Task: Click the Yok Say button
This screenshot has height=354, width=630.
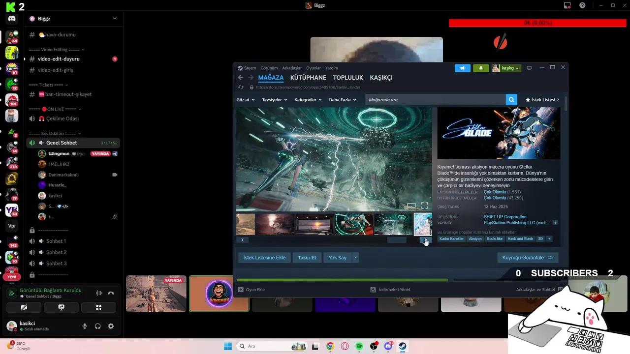Action: 338,258
